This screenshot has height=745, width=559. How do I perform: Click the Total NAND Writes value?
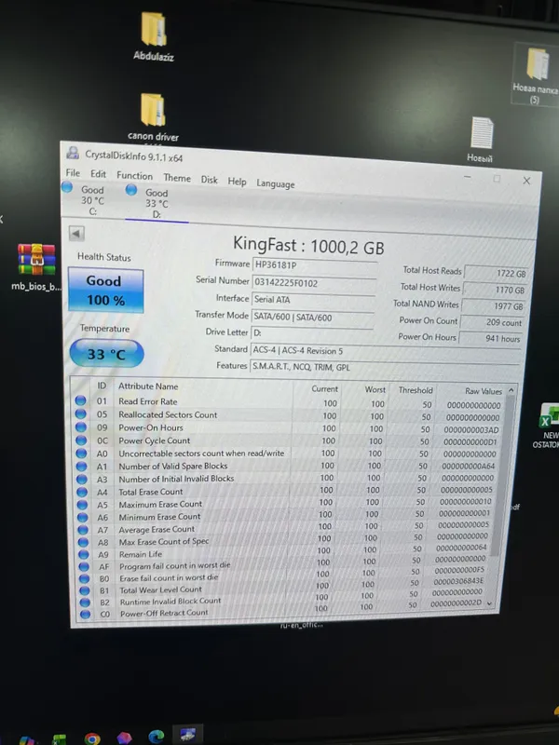tap(494, 306)
